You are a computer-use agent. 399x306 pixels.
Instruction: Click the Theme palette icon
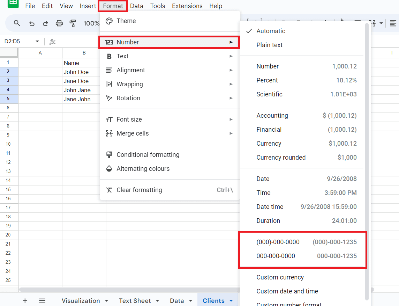(109, 21)
